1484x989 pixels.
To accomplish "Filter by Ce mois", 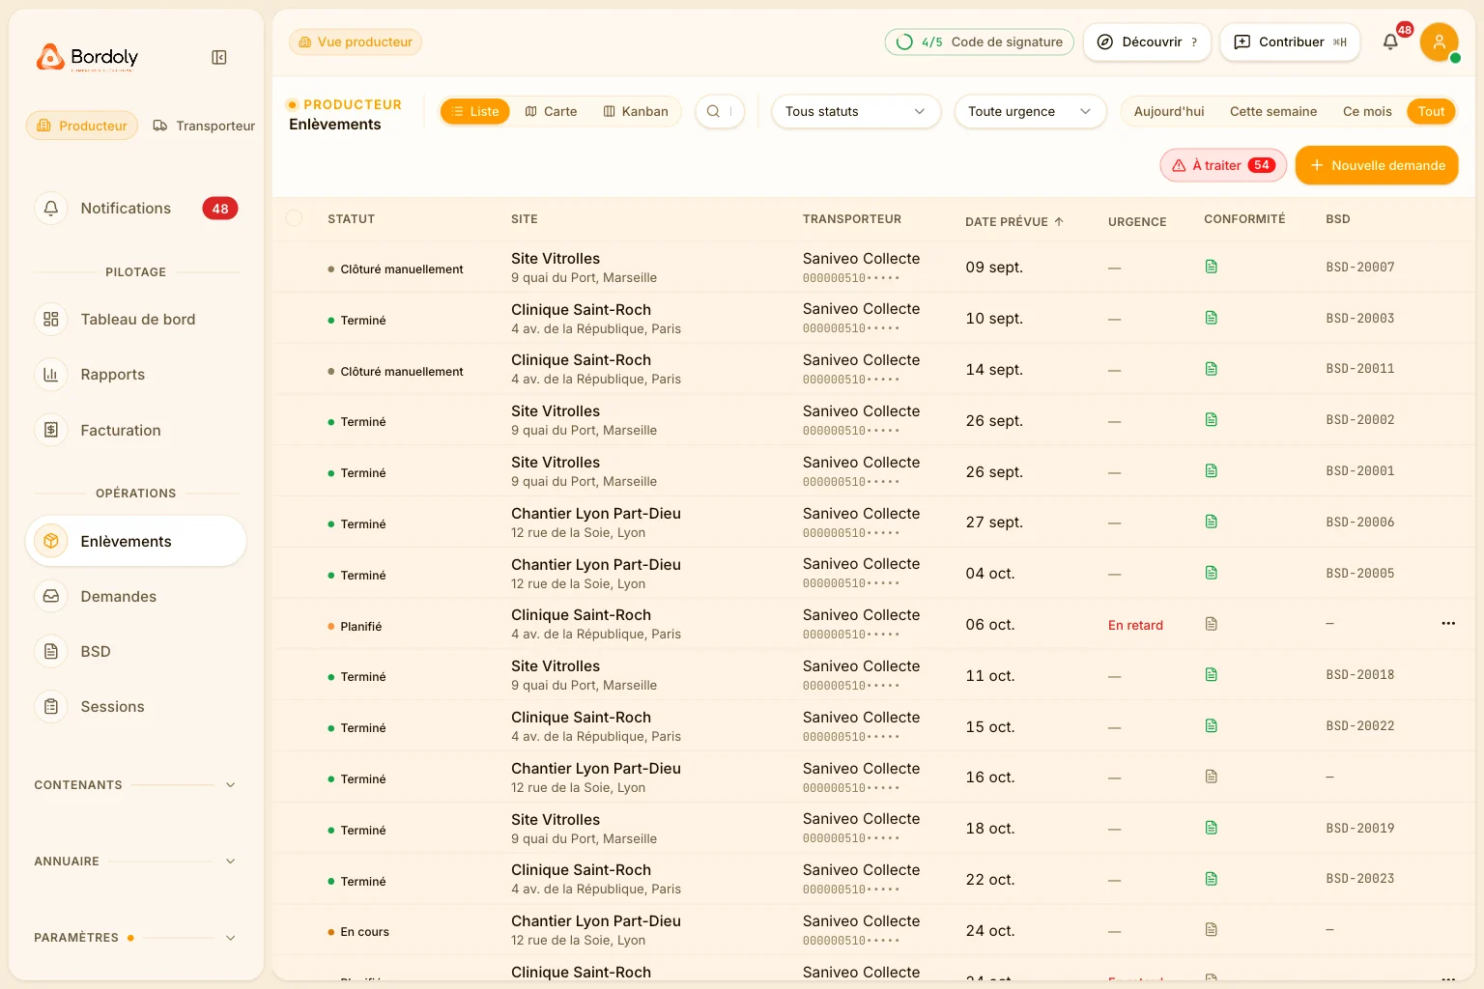I will pyautogui.click(x=1367, y=111).
